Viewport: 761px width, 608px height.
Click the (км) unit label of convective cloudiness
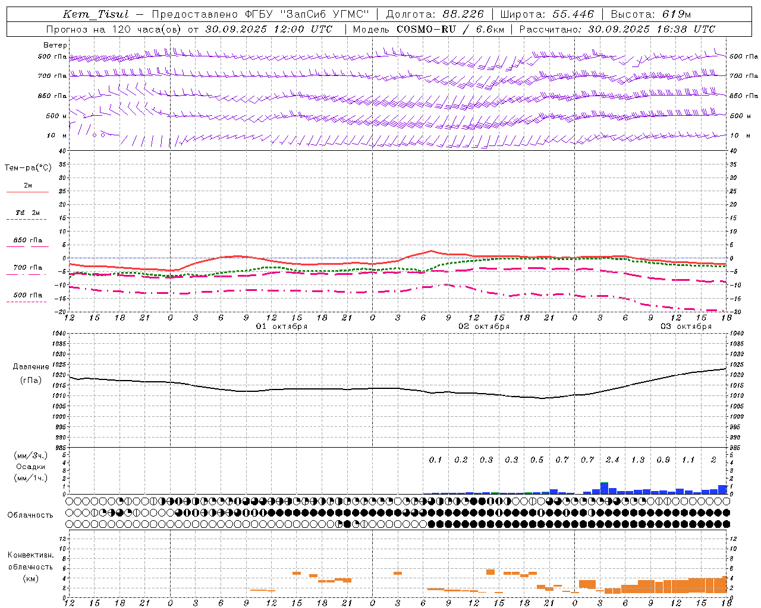tap(31, 578)
